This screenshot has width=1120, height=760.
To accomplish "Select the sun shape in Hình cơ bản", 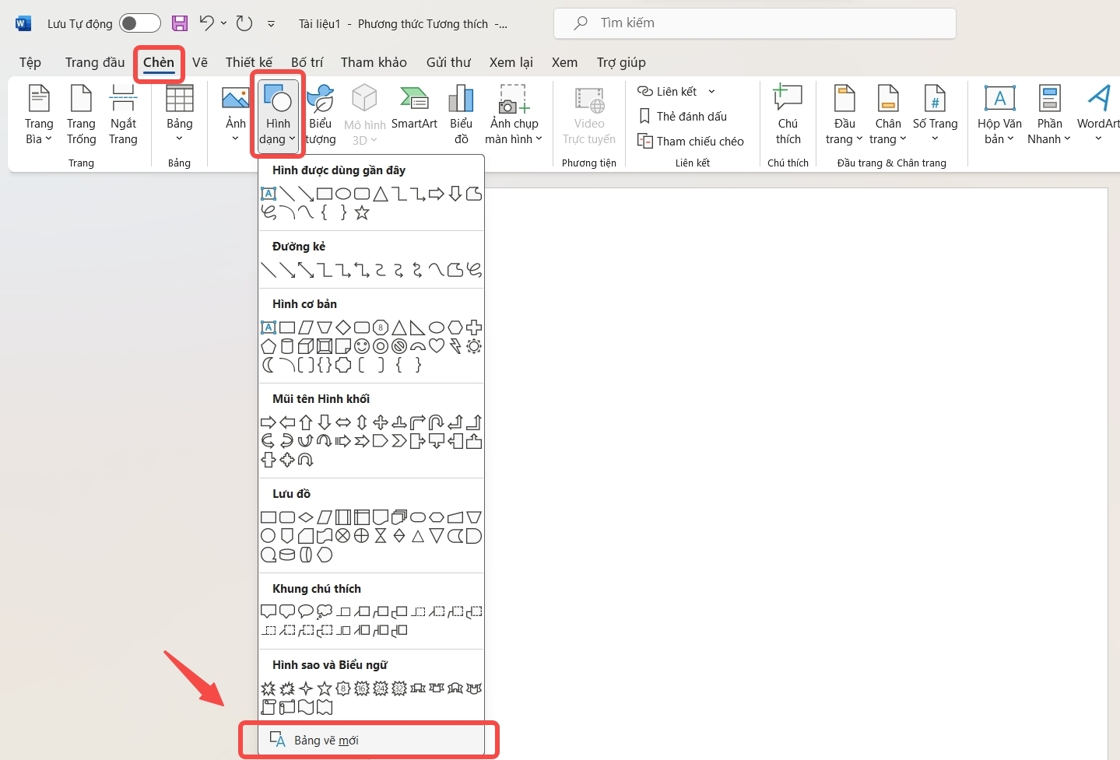I will pyautogui.click(x=474, y=346).
